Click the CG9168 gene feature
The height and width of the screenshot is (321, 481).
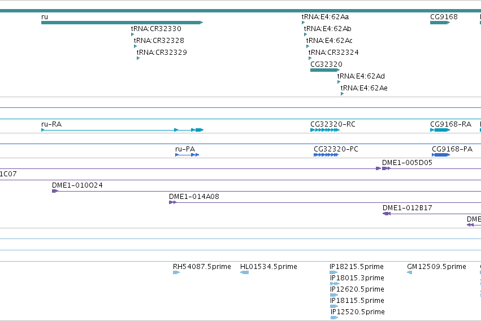point(440,23)
